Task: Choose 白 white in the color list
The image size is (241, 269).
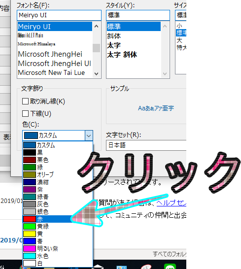Action: click(x=58, y=264)
